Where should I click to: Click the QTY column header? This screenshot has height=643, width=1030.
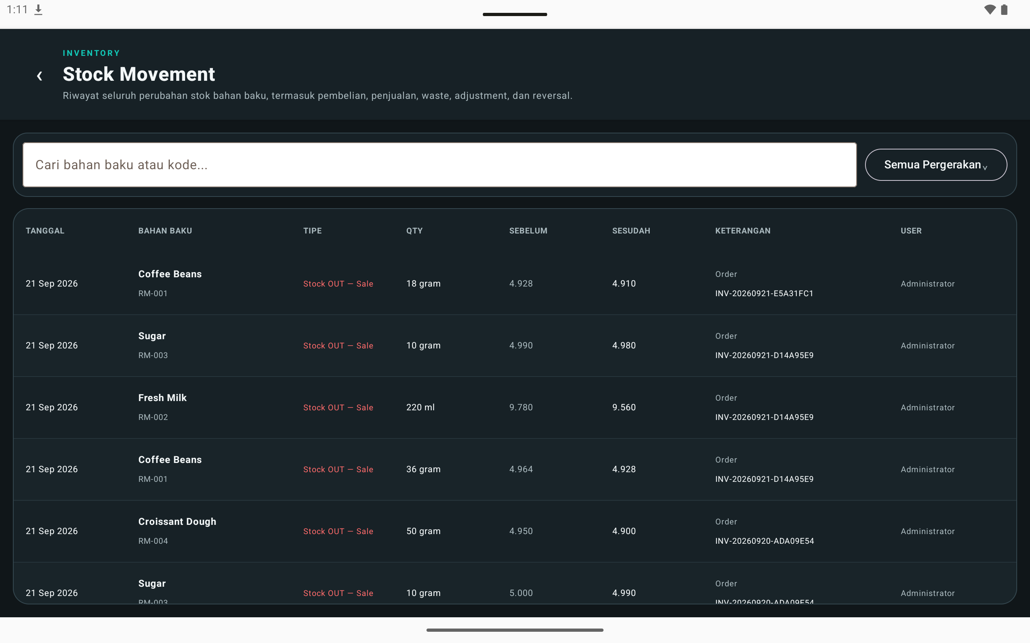pyautogui.click(x=414, y=231)
